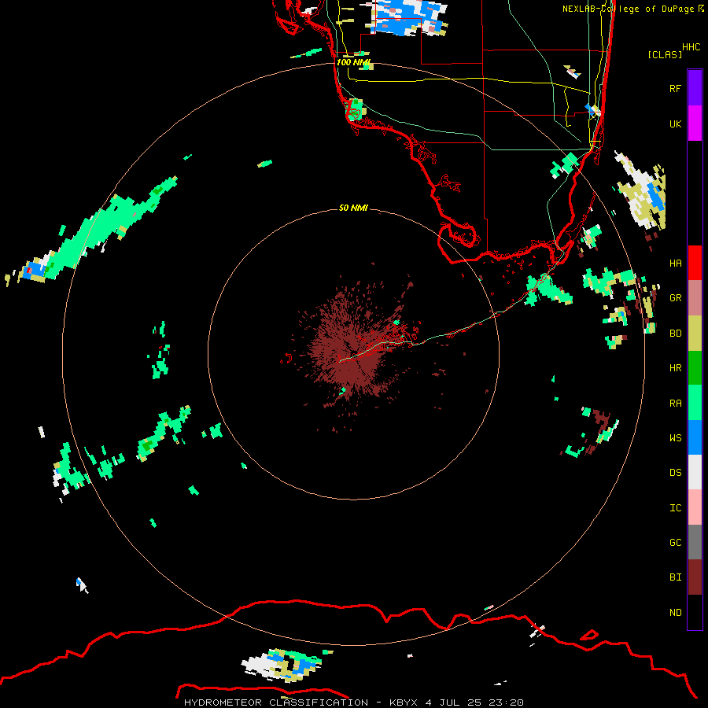Image resolution: width=708 pixels, height=708 pixels.
Task: Click the "GC" legend label
Action: (675, 542)
